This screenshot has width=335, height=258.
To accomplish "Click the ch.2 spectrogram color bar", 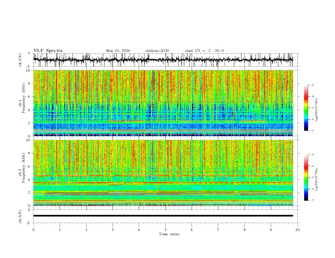I will (306, 177).
